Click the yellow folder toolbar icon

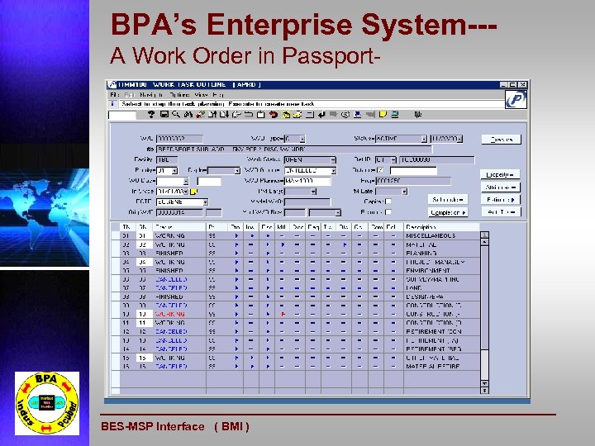(x=285, y=114)
